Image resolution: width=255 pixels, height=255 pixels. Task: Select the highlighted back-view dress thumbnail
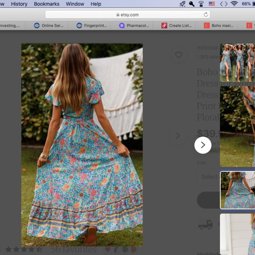pos(237,190)
